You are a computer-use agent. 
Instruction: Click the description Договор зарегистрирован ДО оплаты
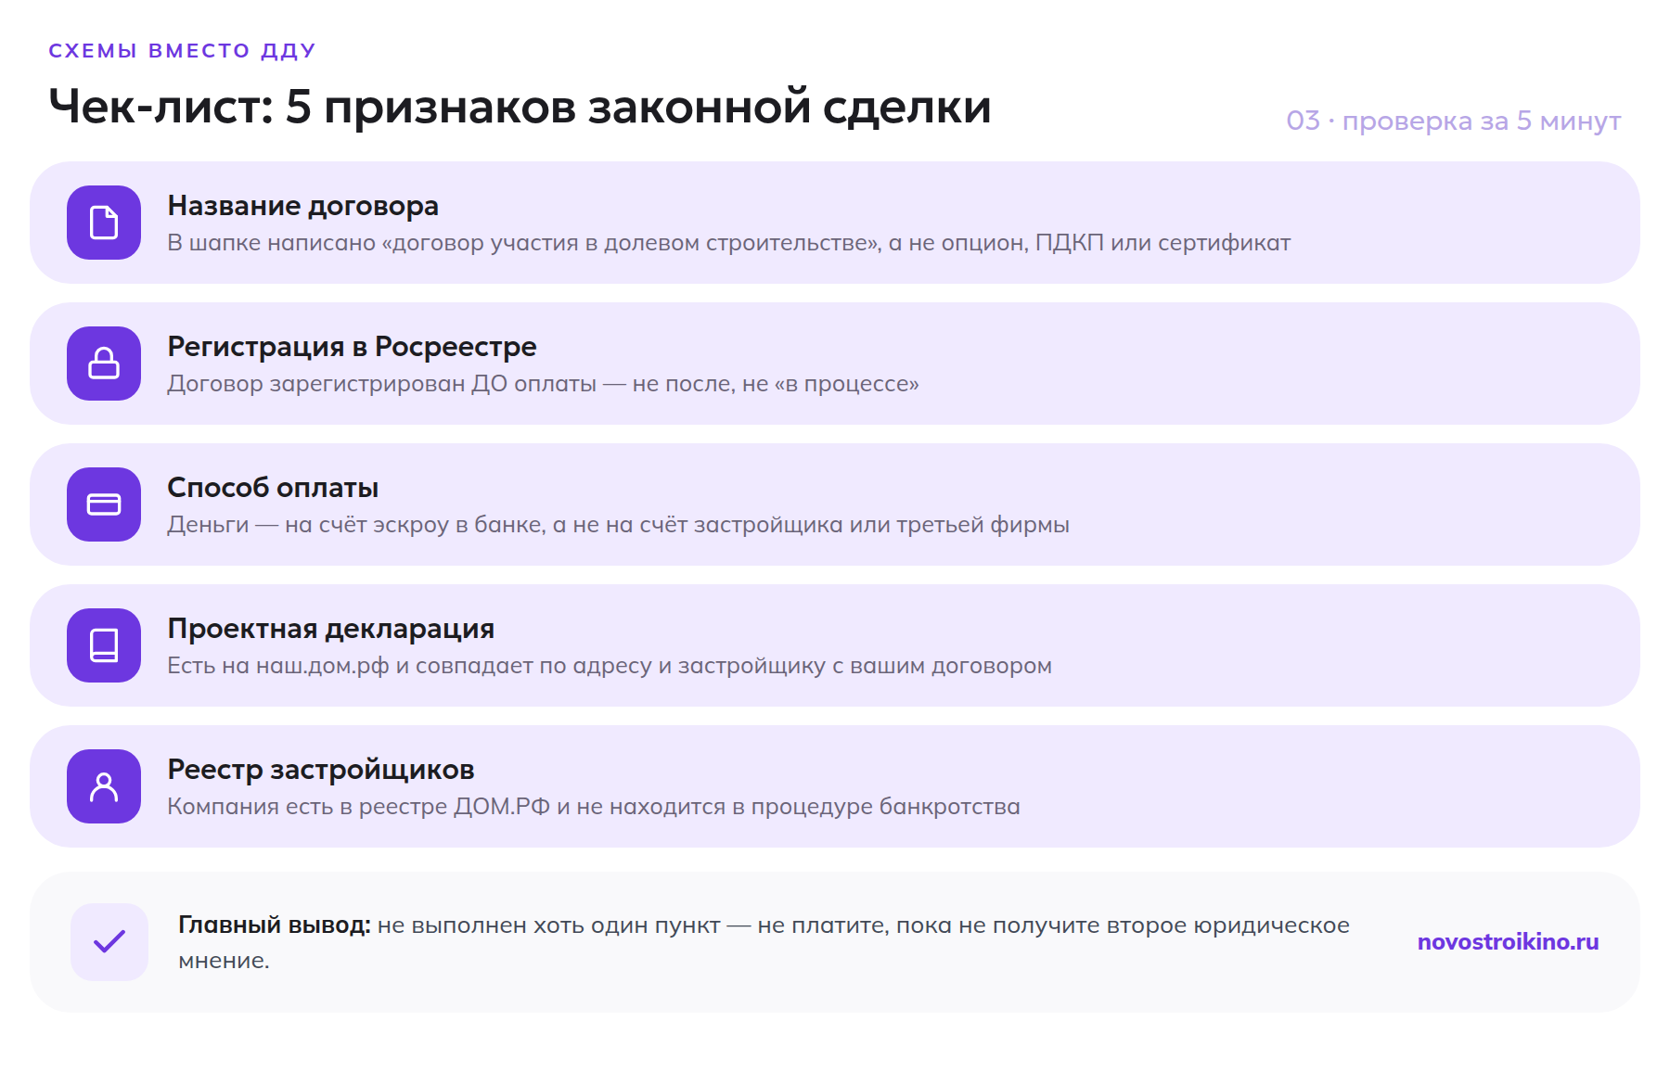tap(543, 384)
